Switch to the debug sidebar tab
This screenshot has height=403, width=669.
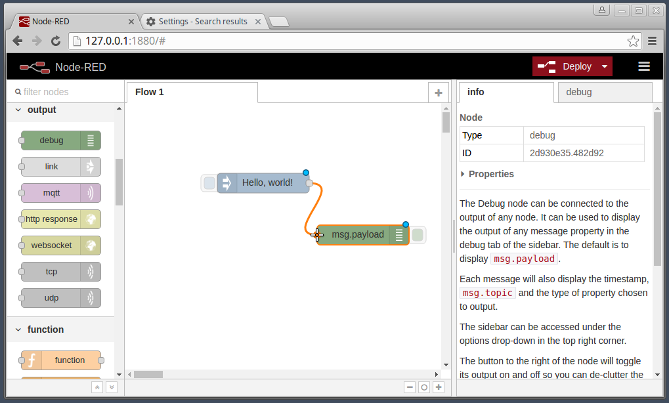[605, 92]
